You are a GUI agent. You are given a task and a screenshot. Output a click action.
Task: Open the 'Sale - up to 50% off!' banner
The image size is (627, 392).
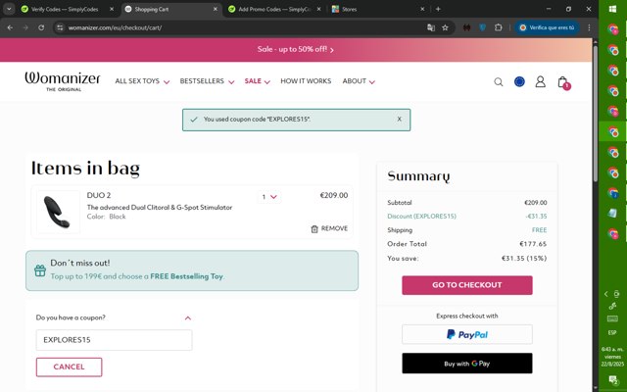[296, 50]
